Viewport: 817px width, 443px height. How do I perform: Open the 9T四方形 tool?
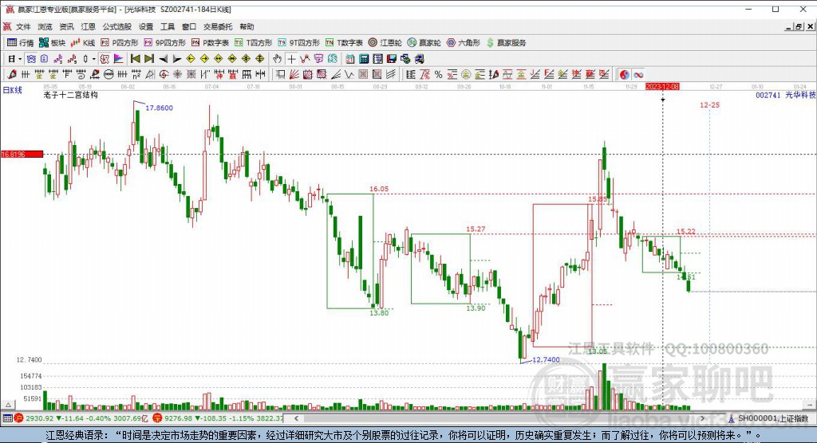pos(298,43)
